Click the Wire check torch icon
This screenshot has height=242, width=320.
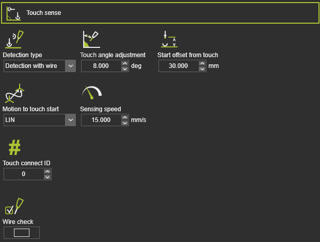[x=14, y=206]
